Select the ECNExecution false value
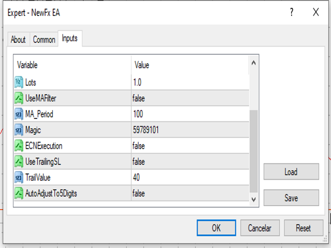This screenshot has height=248, width=331. coord(190,146)
